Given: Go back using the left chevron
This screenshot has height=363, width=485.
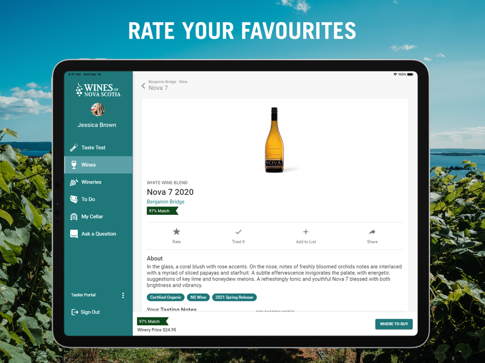Looking at the screenshot, I should click(143, 86).
